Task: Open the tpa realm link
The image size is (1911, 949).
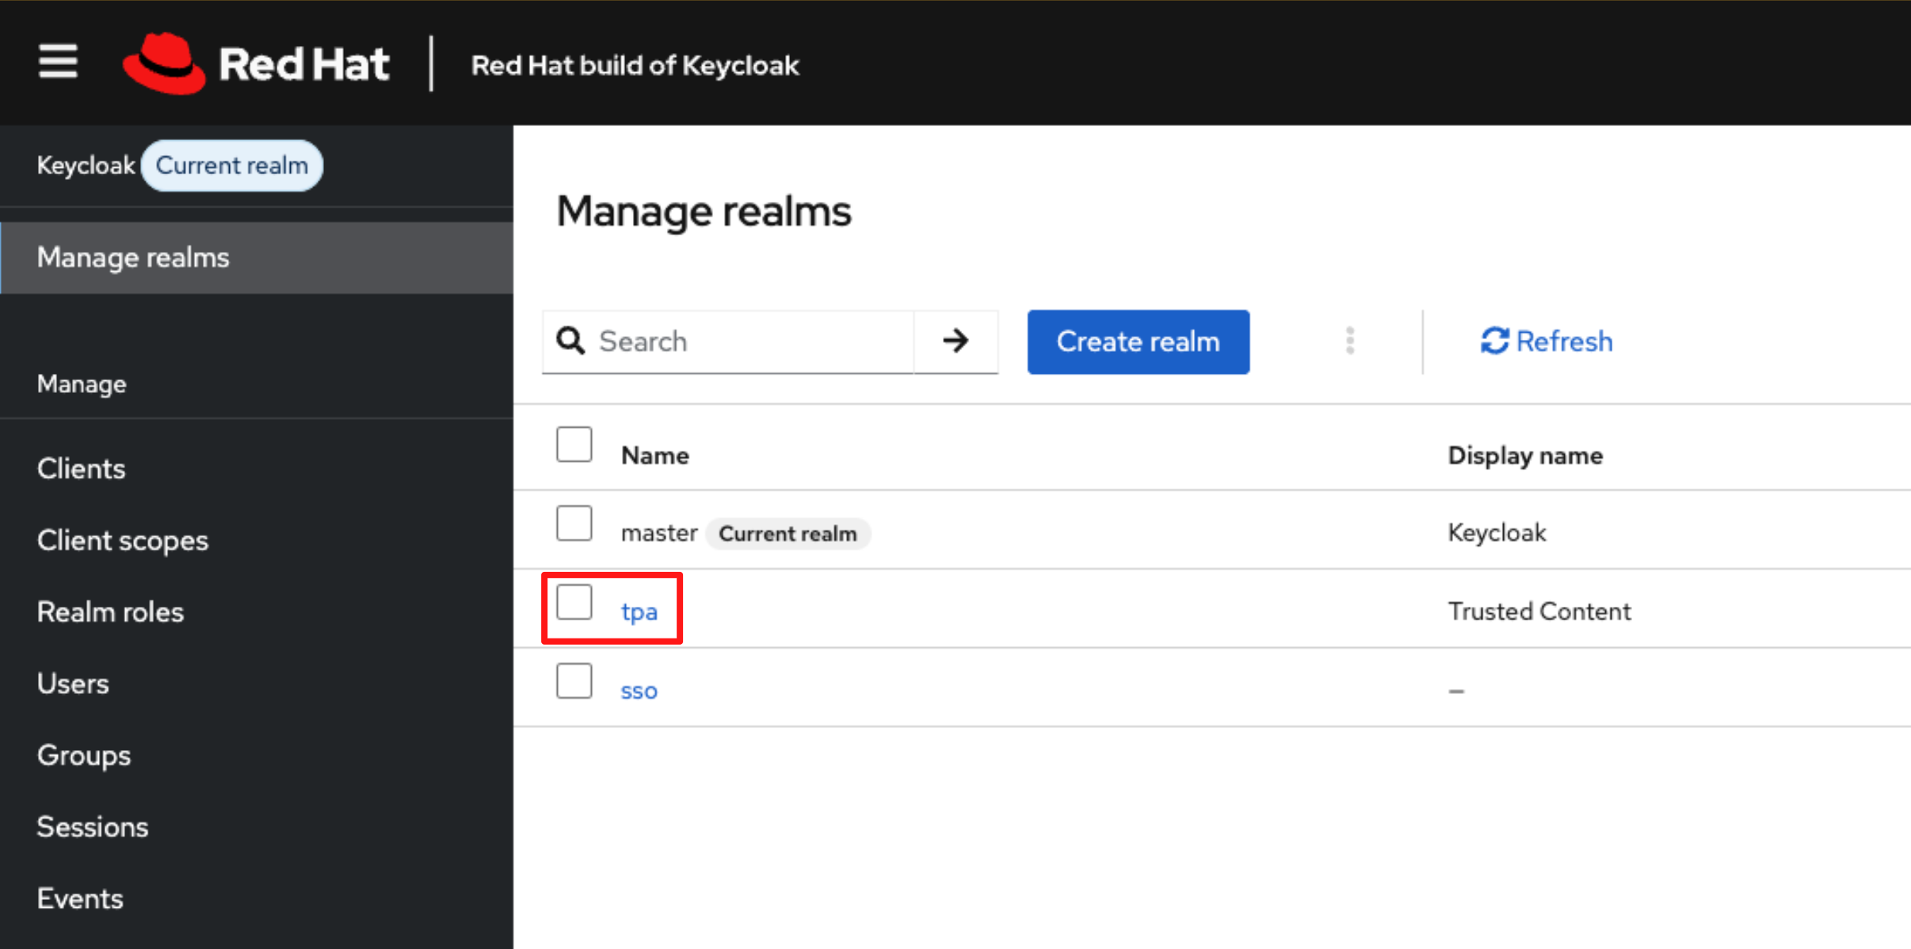Action: pyautogui.click(x=639, y=612)
